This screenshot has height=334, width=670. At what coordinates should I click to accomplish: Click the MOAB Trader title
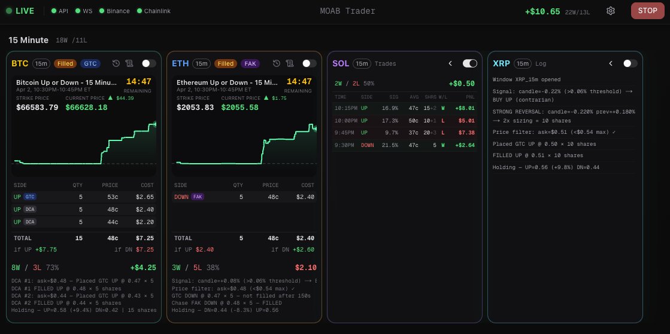click(348, 11)
